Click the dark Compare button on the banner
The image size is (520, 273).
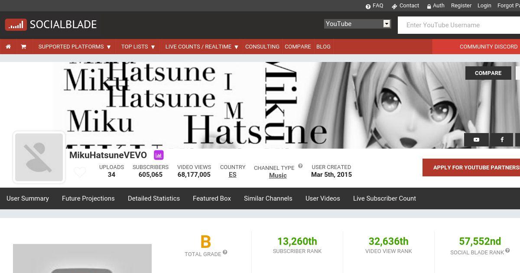pyautogui.click(x=488, y=73)
